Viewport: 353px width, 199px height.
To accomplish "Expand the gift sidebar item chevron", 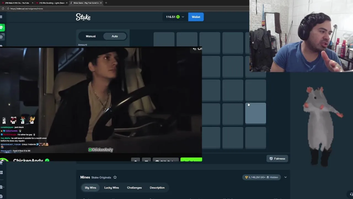I will pyautogui.click(x=4, y=187).
